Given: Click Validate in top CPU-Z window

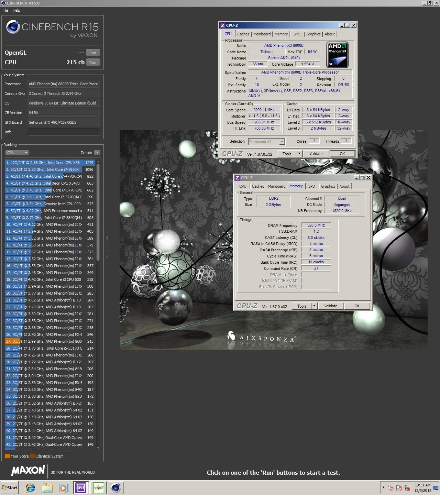Looking at the screenshot, I should pyautogui.click(x=316, y=154).
